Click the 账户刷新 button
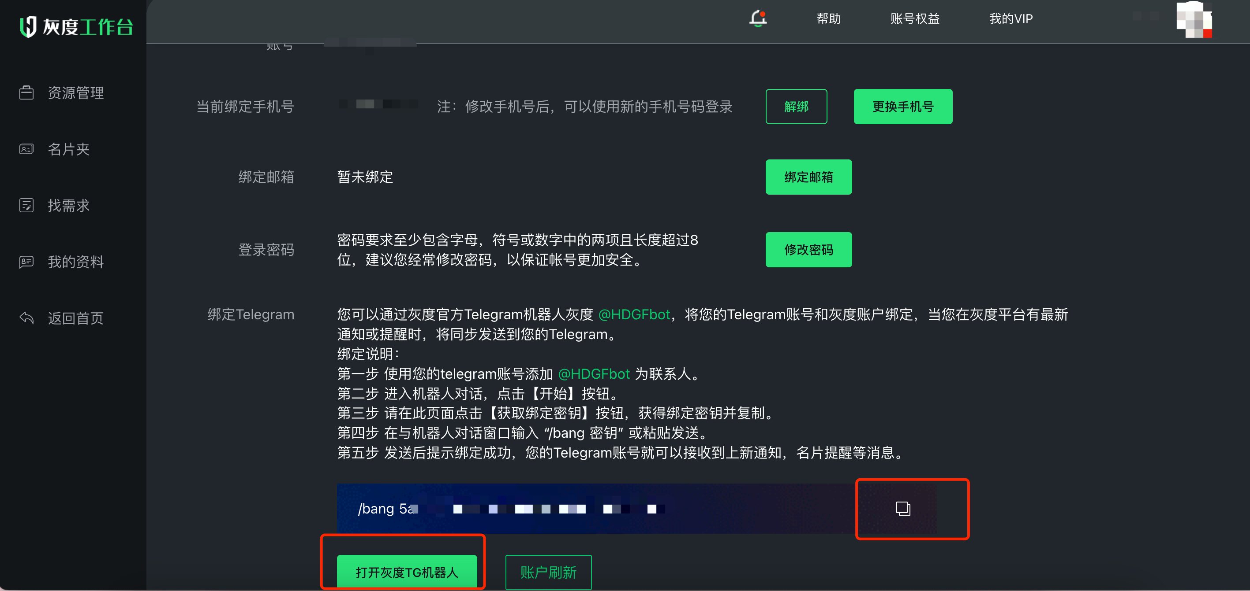Image resolution: width=1250 pixels, height=591 pixels. pos(548,572)
